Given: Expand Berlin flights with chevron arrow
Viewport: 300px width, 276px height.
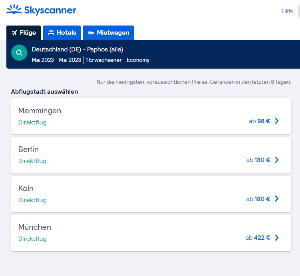Looking at the screenshot, I should pyautogui.click(x=277, y=160).
